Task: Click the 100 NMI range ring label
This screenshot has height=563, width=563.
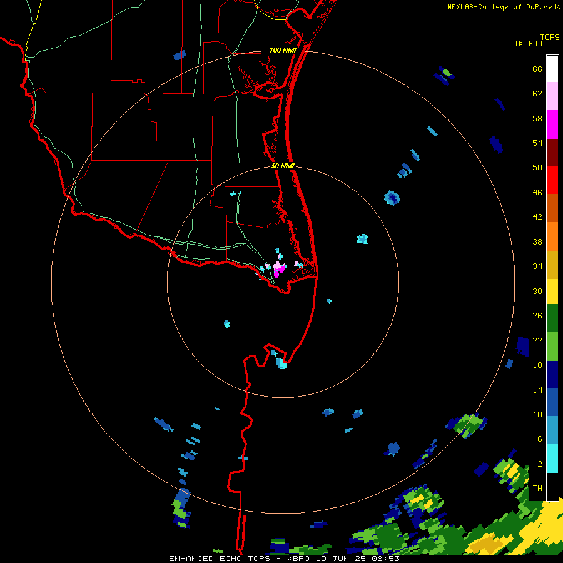Action: tap(283, 50)
